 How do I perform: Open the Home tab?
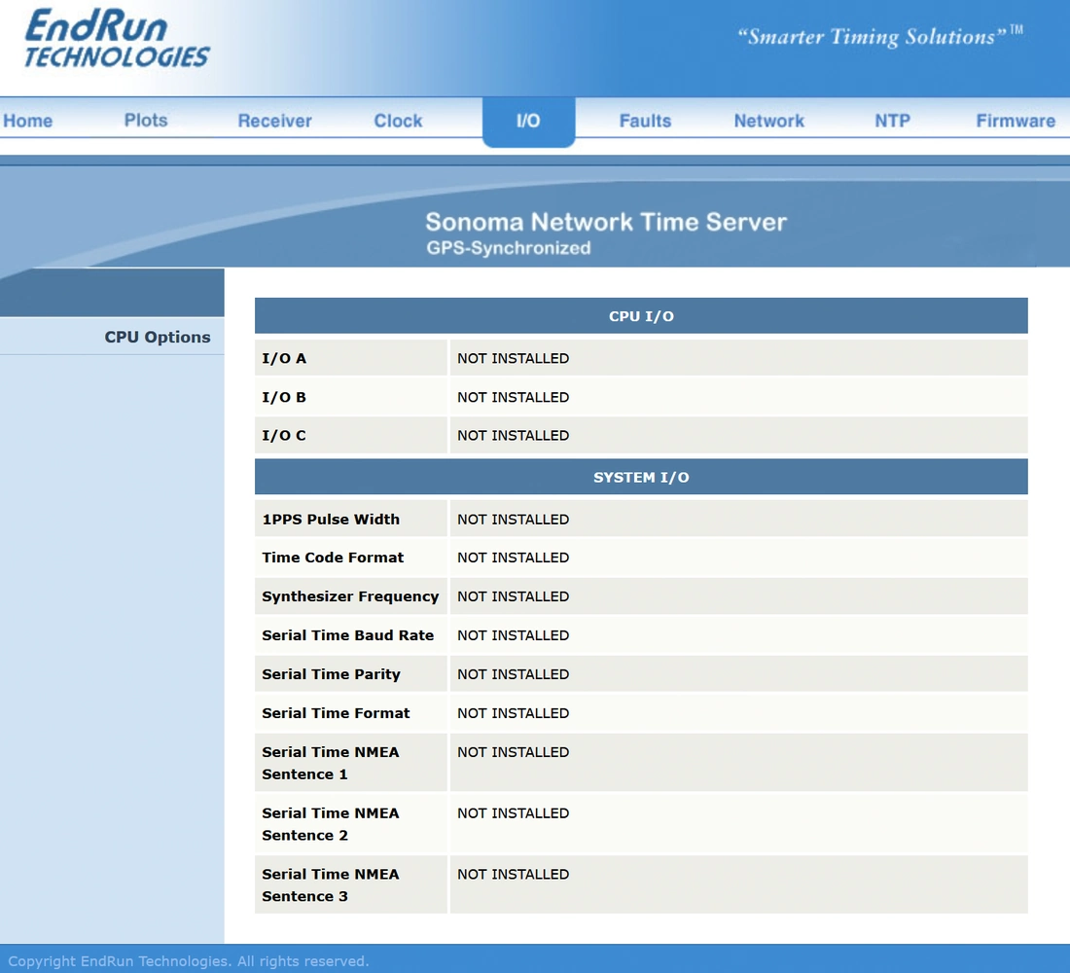coord(28,121)
